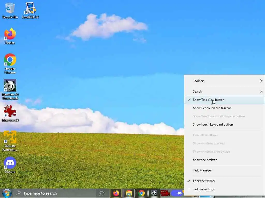Choose Show the desktop from context menu
The image size is (265, 198).
pos(224,160)
